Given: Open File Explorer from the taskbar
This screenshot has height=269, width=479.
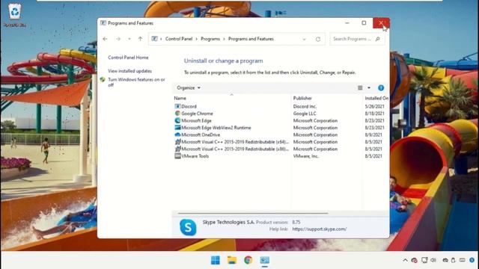Looking at the screenshot, I should tap(232, 260).
